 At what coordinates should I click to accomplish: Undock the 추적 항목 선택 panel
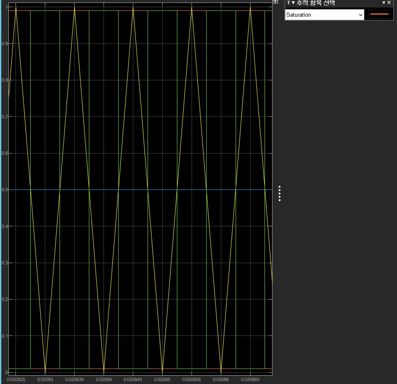point(384,3)
